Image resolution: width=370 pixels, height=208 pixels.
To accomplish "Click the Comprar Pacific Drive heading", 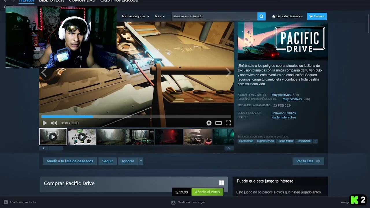I will pos(69,183).
